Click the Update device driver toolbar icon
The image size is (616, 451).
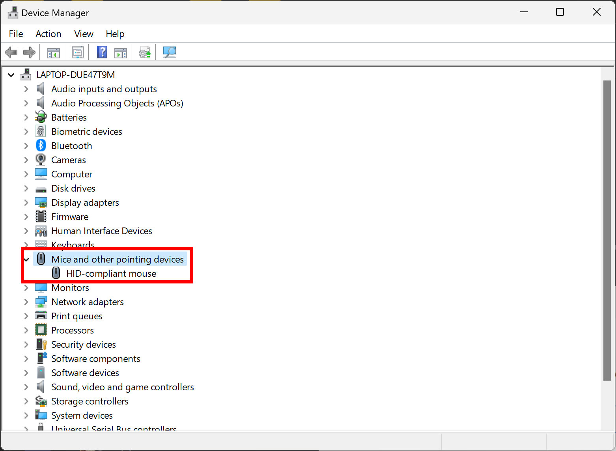click(145, 52)
